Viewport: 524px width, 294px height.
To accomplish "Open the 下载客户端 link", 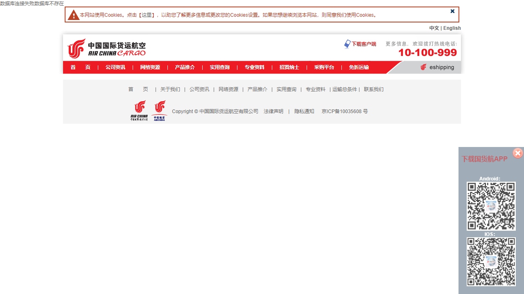I will click(x=364, y=44).
